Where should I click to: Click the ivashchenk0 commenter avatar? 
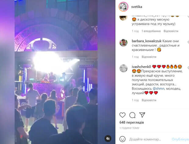(123, 68)
